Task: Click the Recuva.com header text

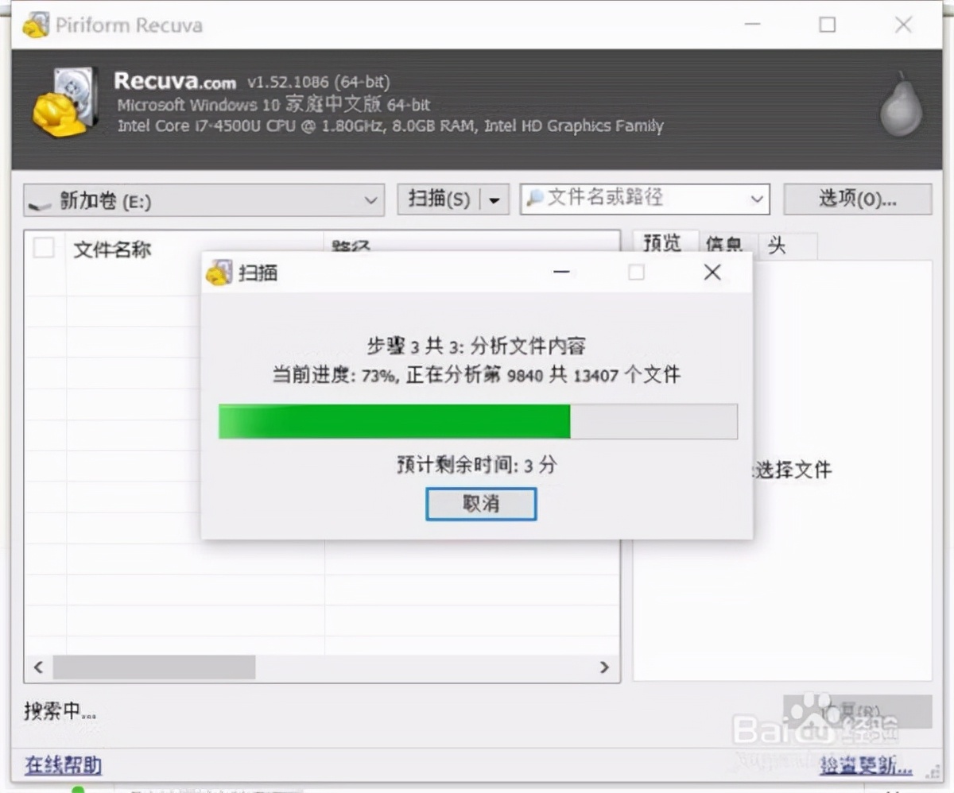Action: 175,81
